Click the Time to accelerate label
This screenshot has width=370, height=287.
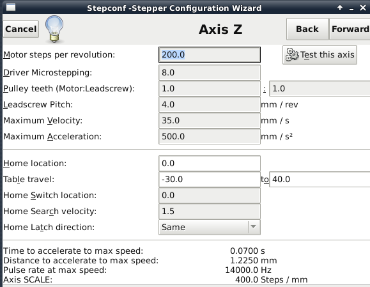tap(73, 251)
